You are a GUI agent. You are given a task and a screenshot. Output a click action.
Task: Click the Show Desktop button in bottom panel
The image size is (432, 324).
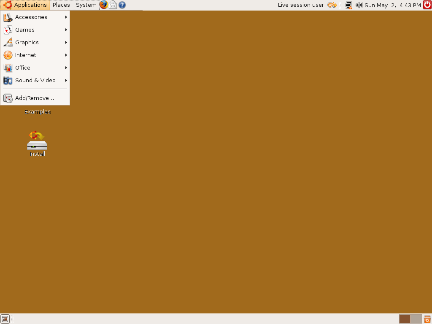pos(5,319)
